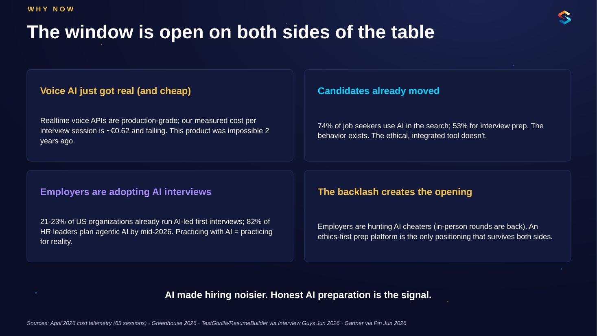Screen dimensions: 597x336
Task: Select the paragraph about hunting AI cheaters
Action: 435,231
